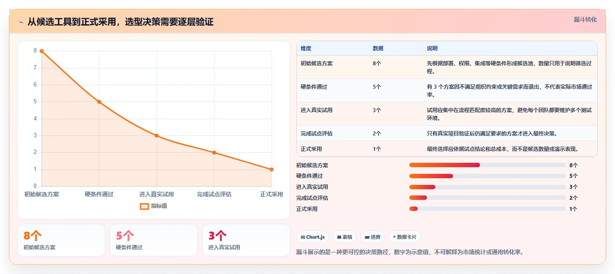Click the chart data point at 初始候选方案

pos(42,51)
